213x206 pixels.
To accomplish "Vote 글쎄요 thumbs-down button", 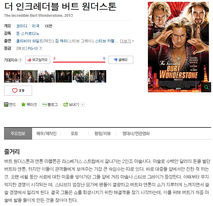I will pyautogui.click(x=121, y=60).
